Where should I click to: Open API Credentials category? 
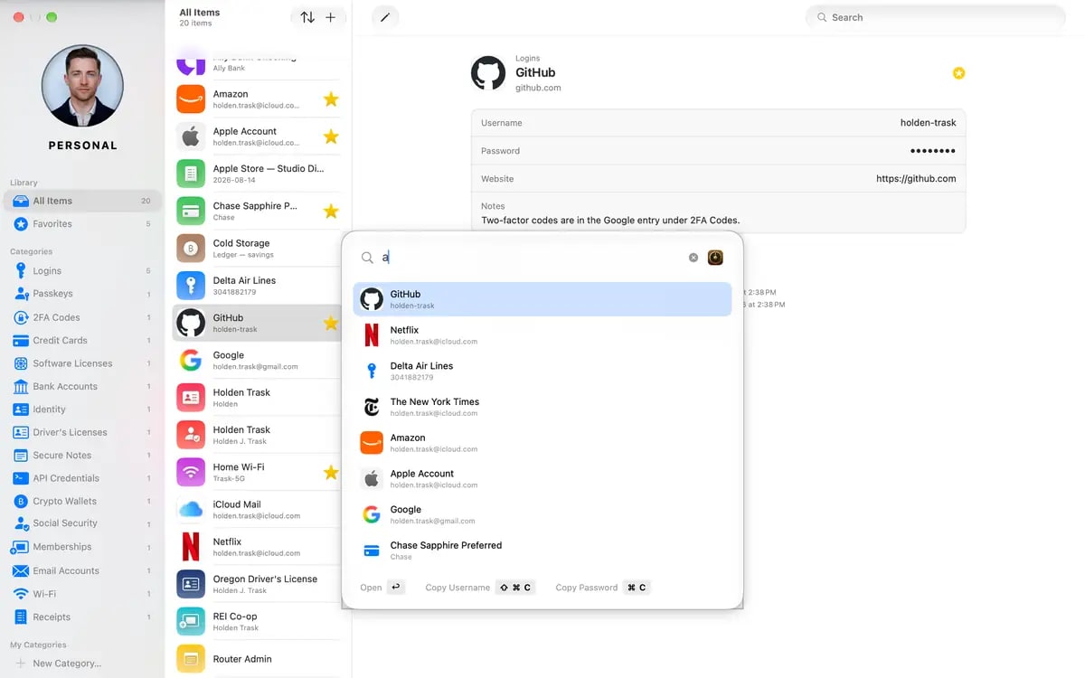click(x=82, y=478)
